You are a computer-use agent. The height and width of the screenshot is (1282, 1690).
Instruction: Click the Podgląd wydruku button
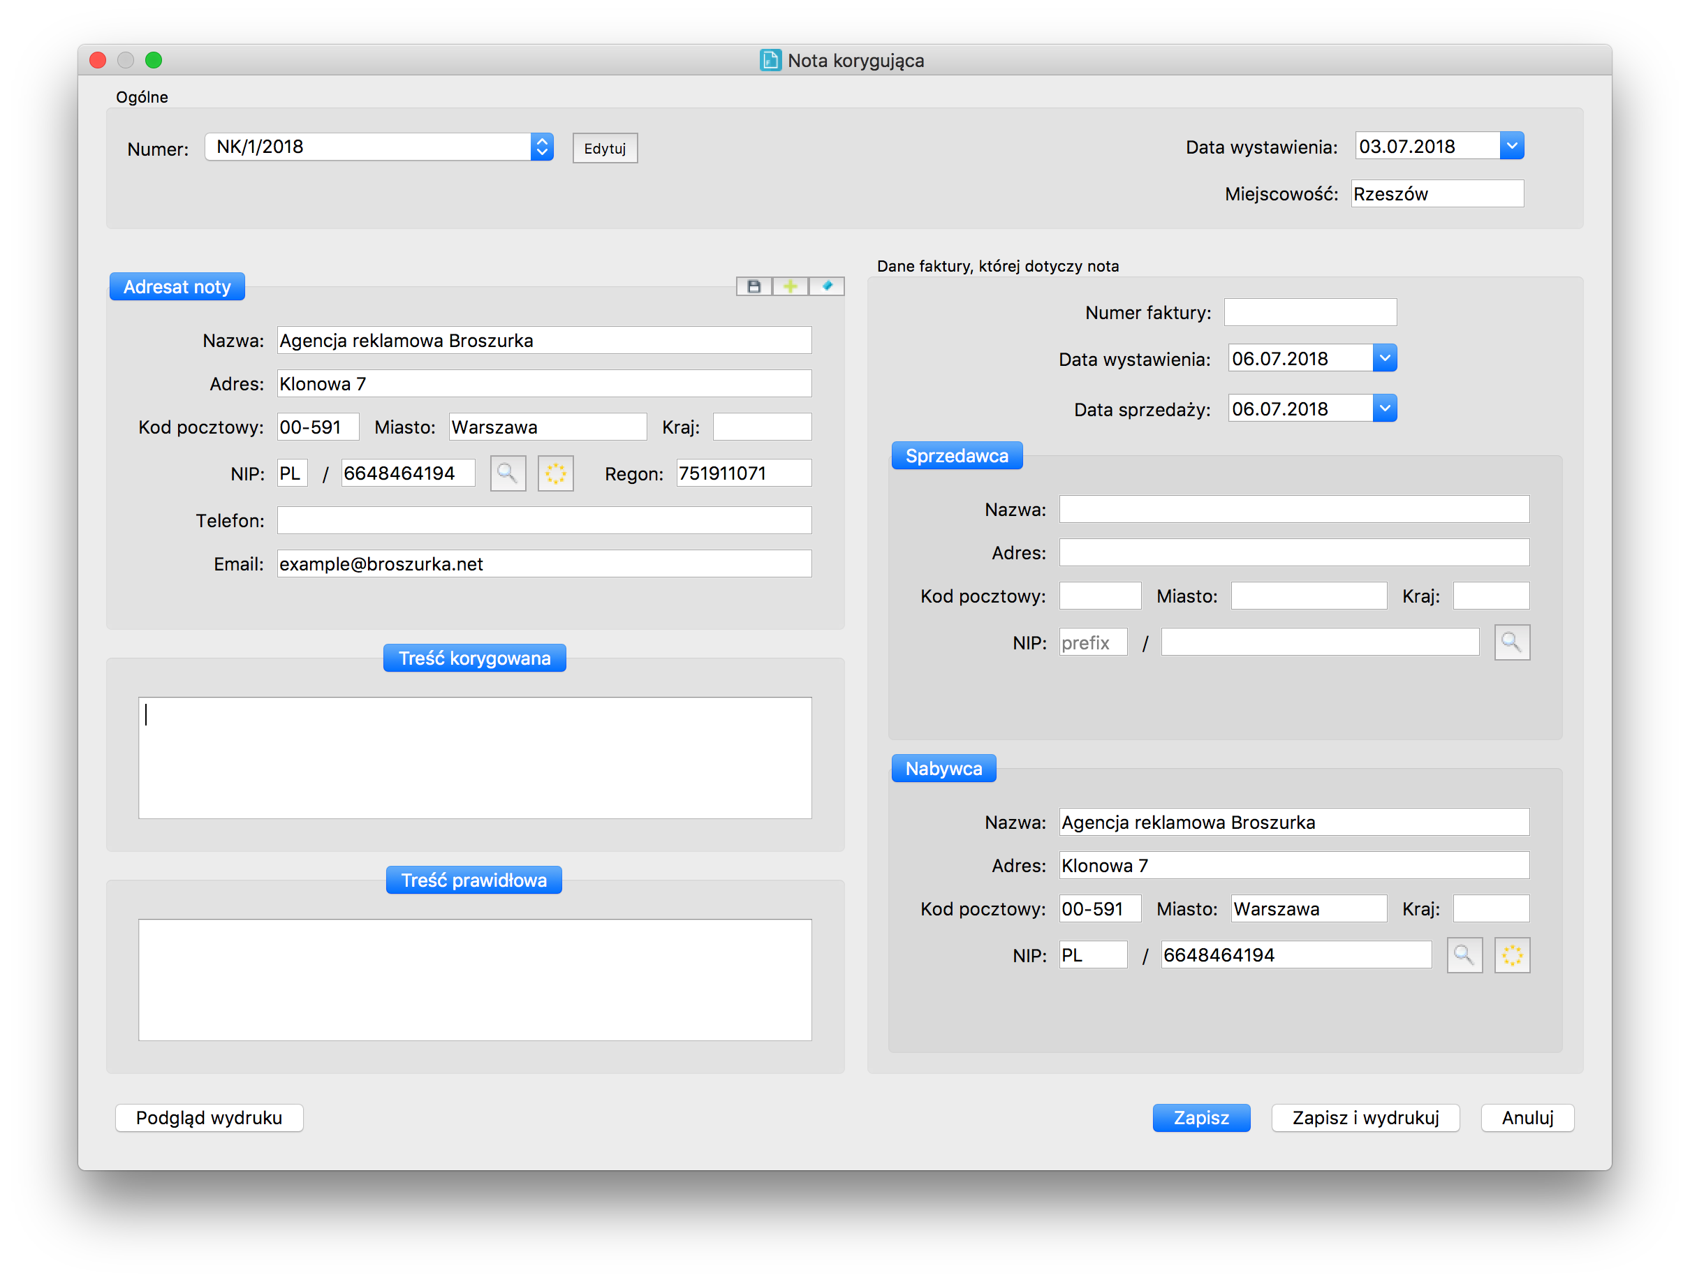210,1118
